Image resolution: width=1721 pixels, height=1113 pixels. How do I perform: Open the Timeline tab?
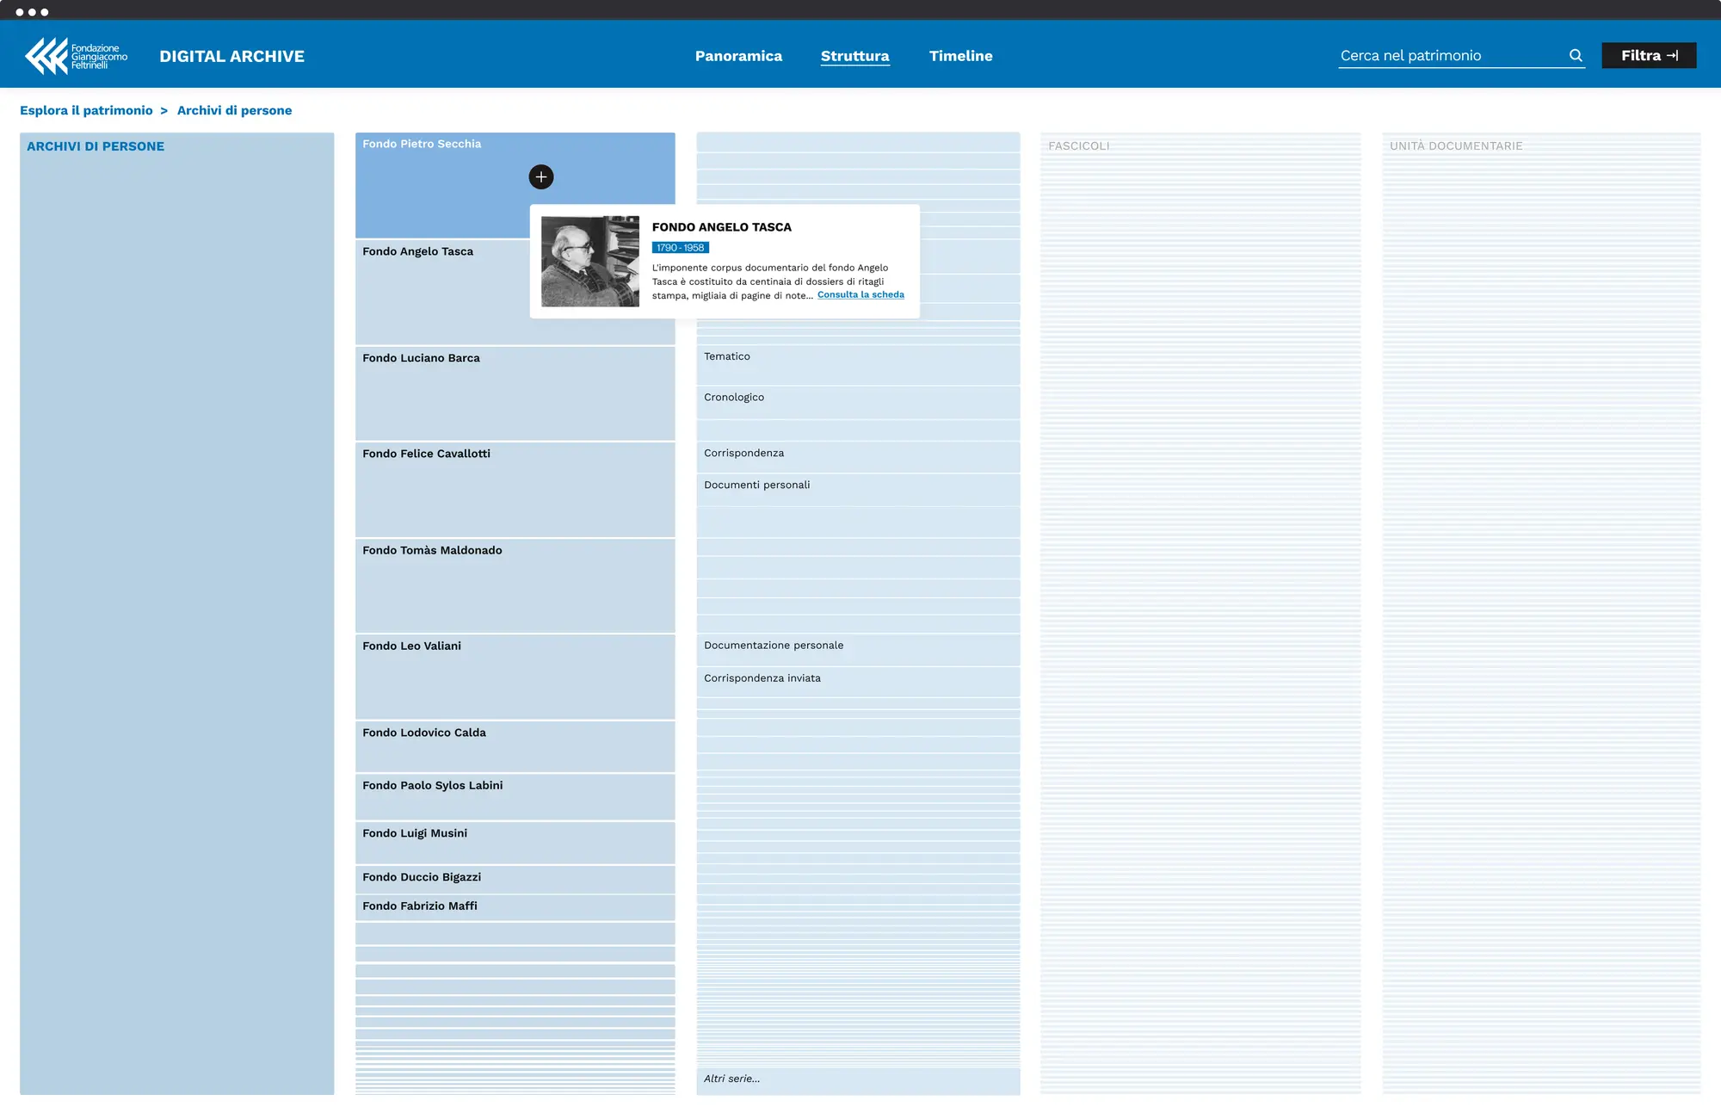pos(960,56)
